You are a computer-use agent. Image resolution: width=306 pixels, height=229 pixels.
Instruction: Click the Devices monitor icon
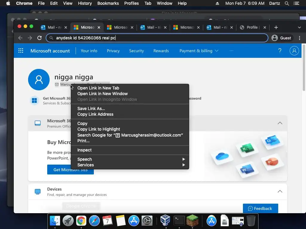pyautogui.click(x=38, y=192)
